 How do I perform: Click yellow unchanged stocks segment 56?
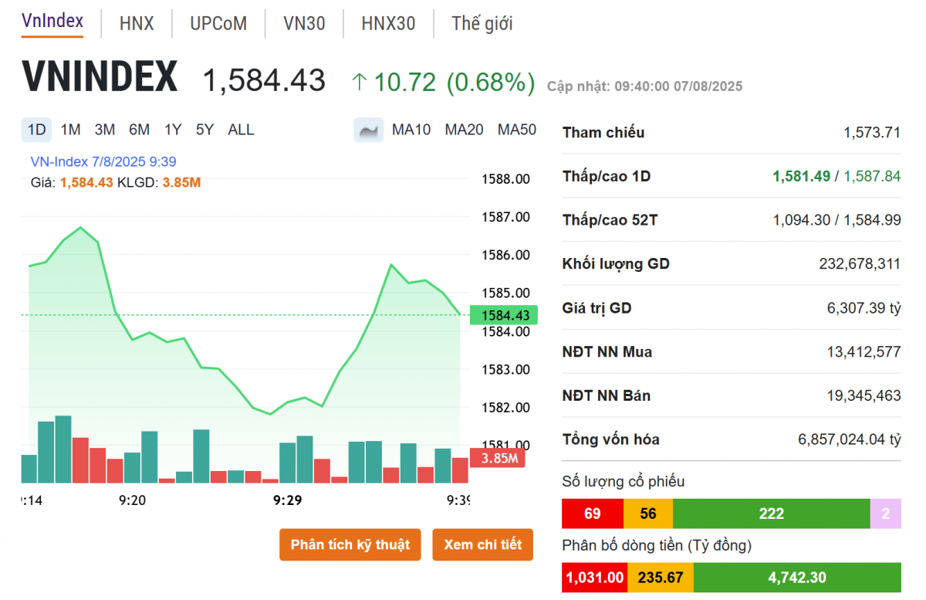pos(648,514)
